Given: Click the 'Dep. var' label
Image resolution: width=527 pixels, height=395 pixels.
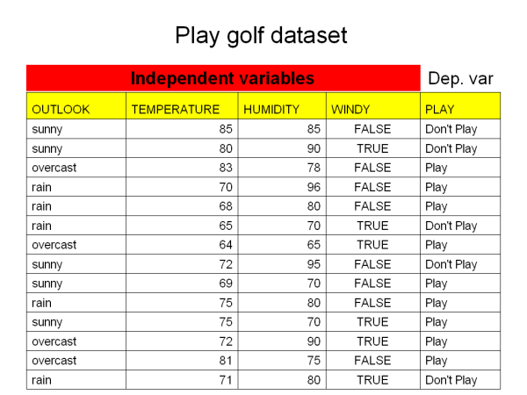Looking at the screenshot, I should click(460, 79).
